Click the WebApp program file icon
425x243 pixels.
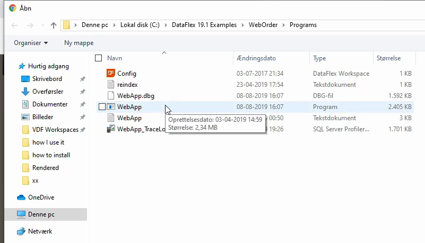click(111, 107)
